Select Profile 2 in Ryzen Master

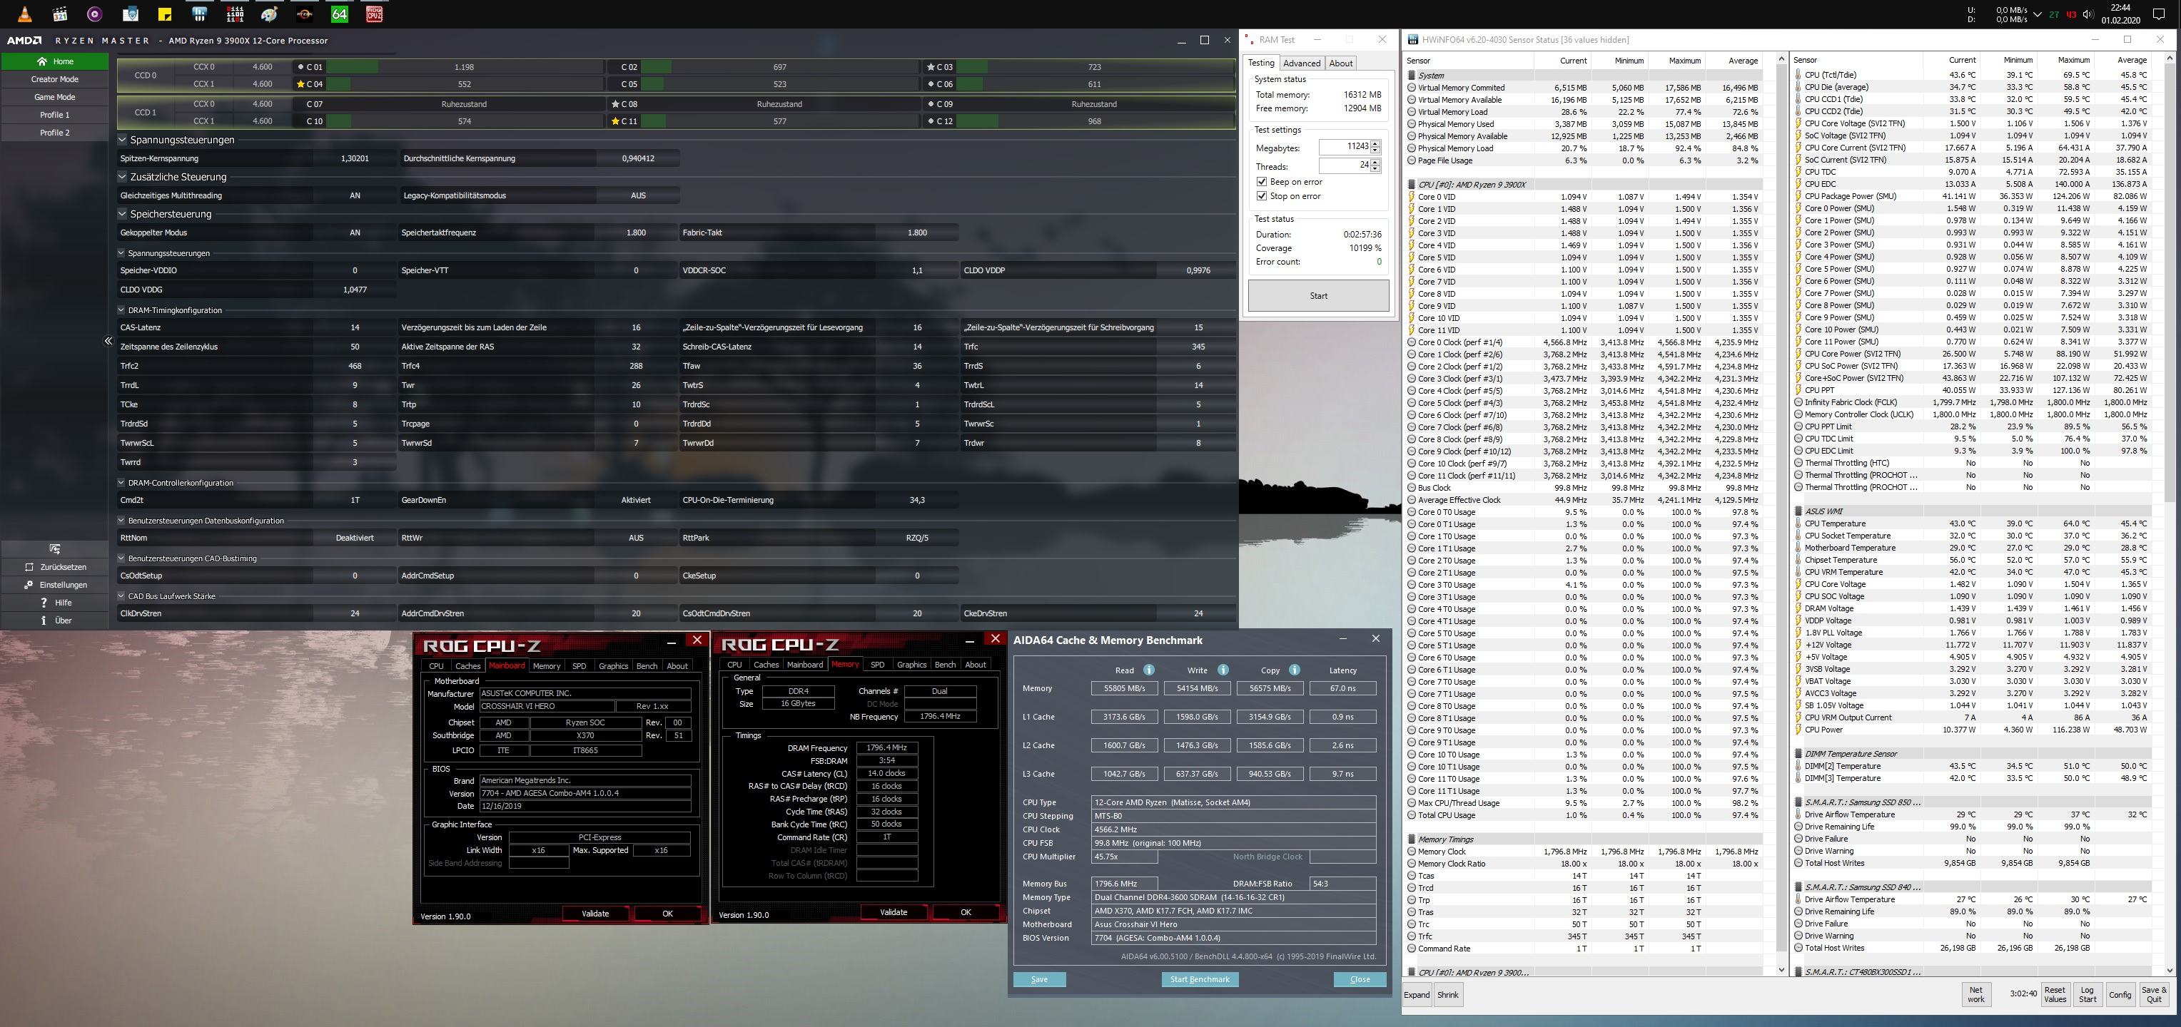55,132
